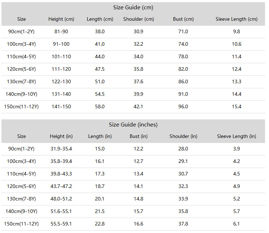Screen dimensions: 269x233
Task: Select the 6.1 sleeve length value
Action: click(236, 224)
